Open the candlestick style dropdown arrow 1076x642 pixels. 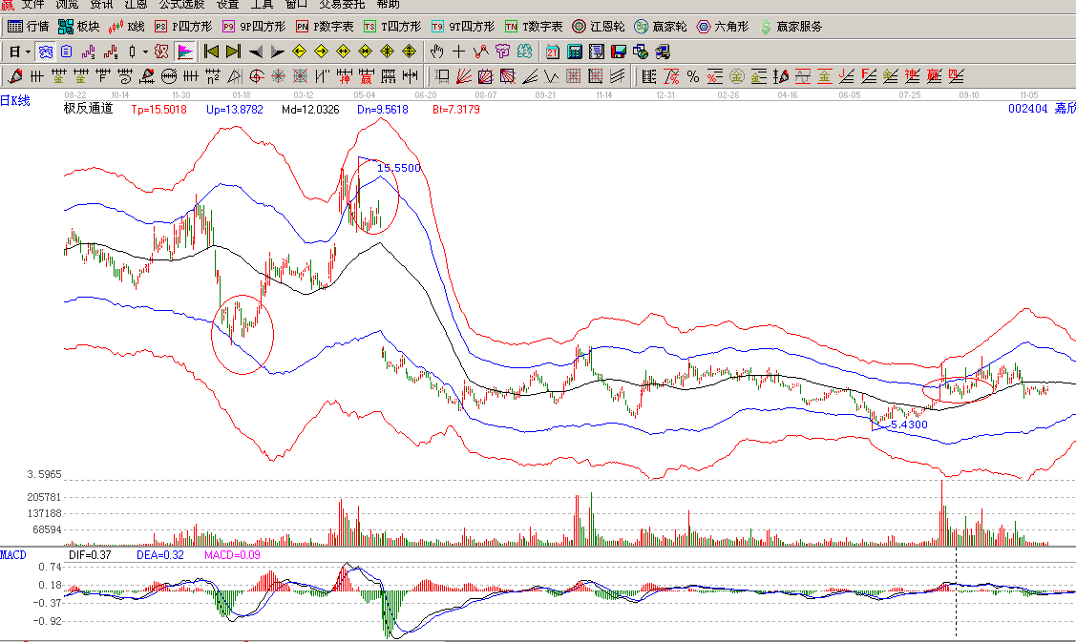click(145, 52)
